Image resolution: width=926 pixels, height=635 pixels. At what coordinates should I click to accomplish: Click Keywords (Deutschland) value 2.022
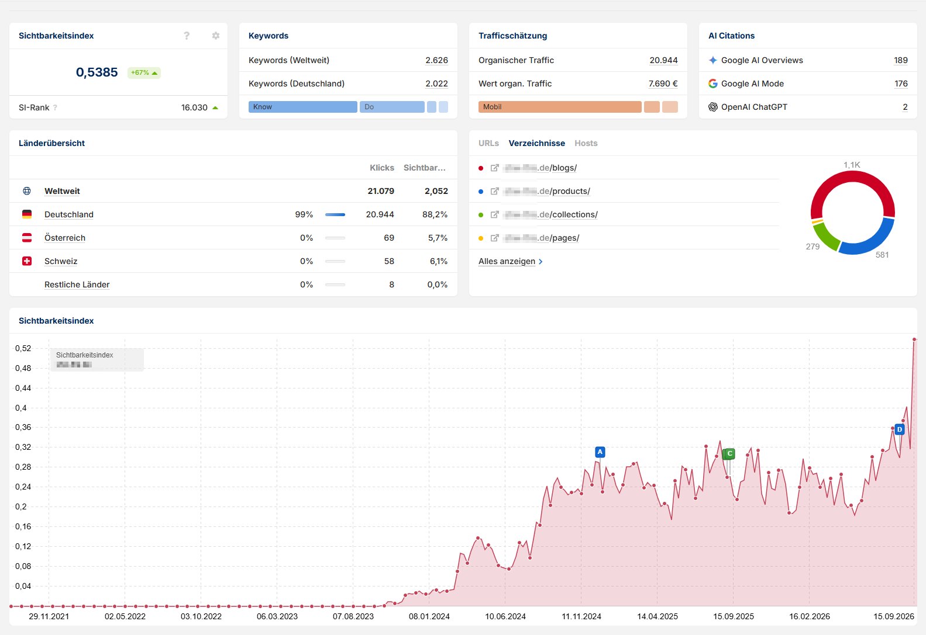[x=436, y=84]
